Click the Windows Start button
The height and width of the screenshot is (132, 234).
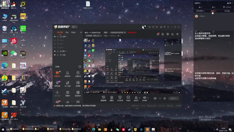[x=3, y=129]
